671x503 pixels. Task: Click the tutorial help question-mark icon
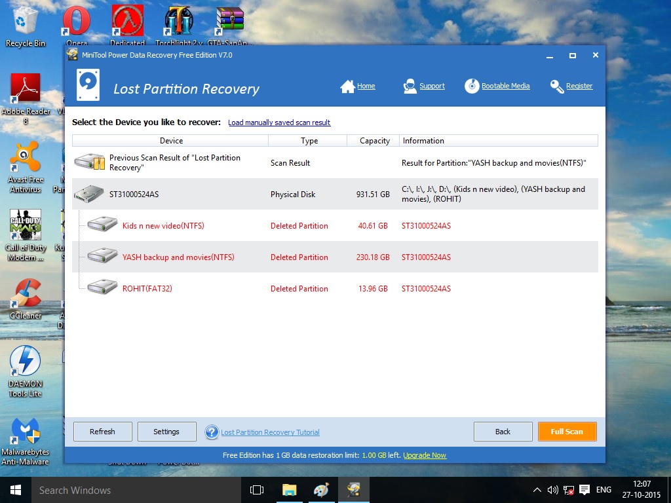coord(212,432)
